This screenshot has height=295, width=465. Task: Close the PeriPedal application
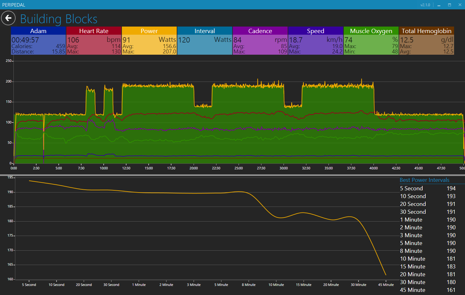460,5
